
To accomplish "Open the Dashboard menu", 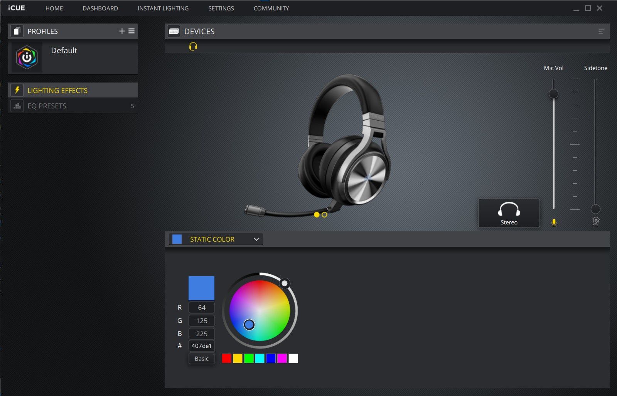I will [100, 8].
